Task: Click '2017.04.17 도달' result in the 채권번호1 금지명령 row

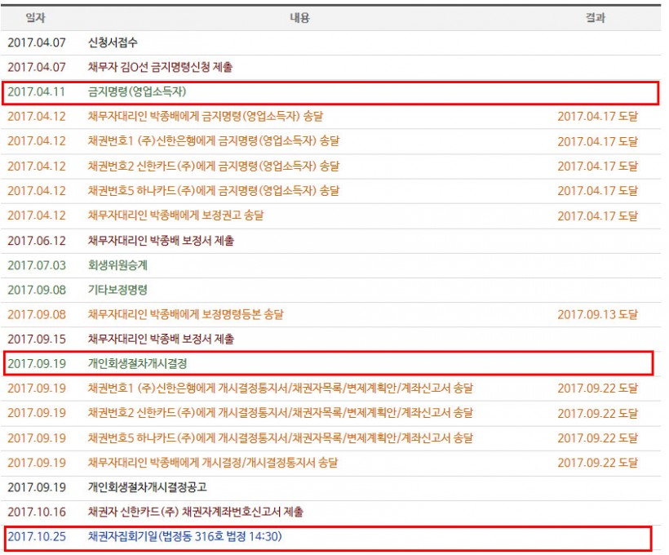Action: click(597, 141)
